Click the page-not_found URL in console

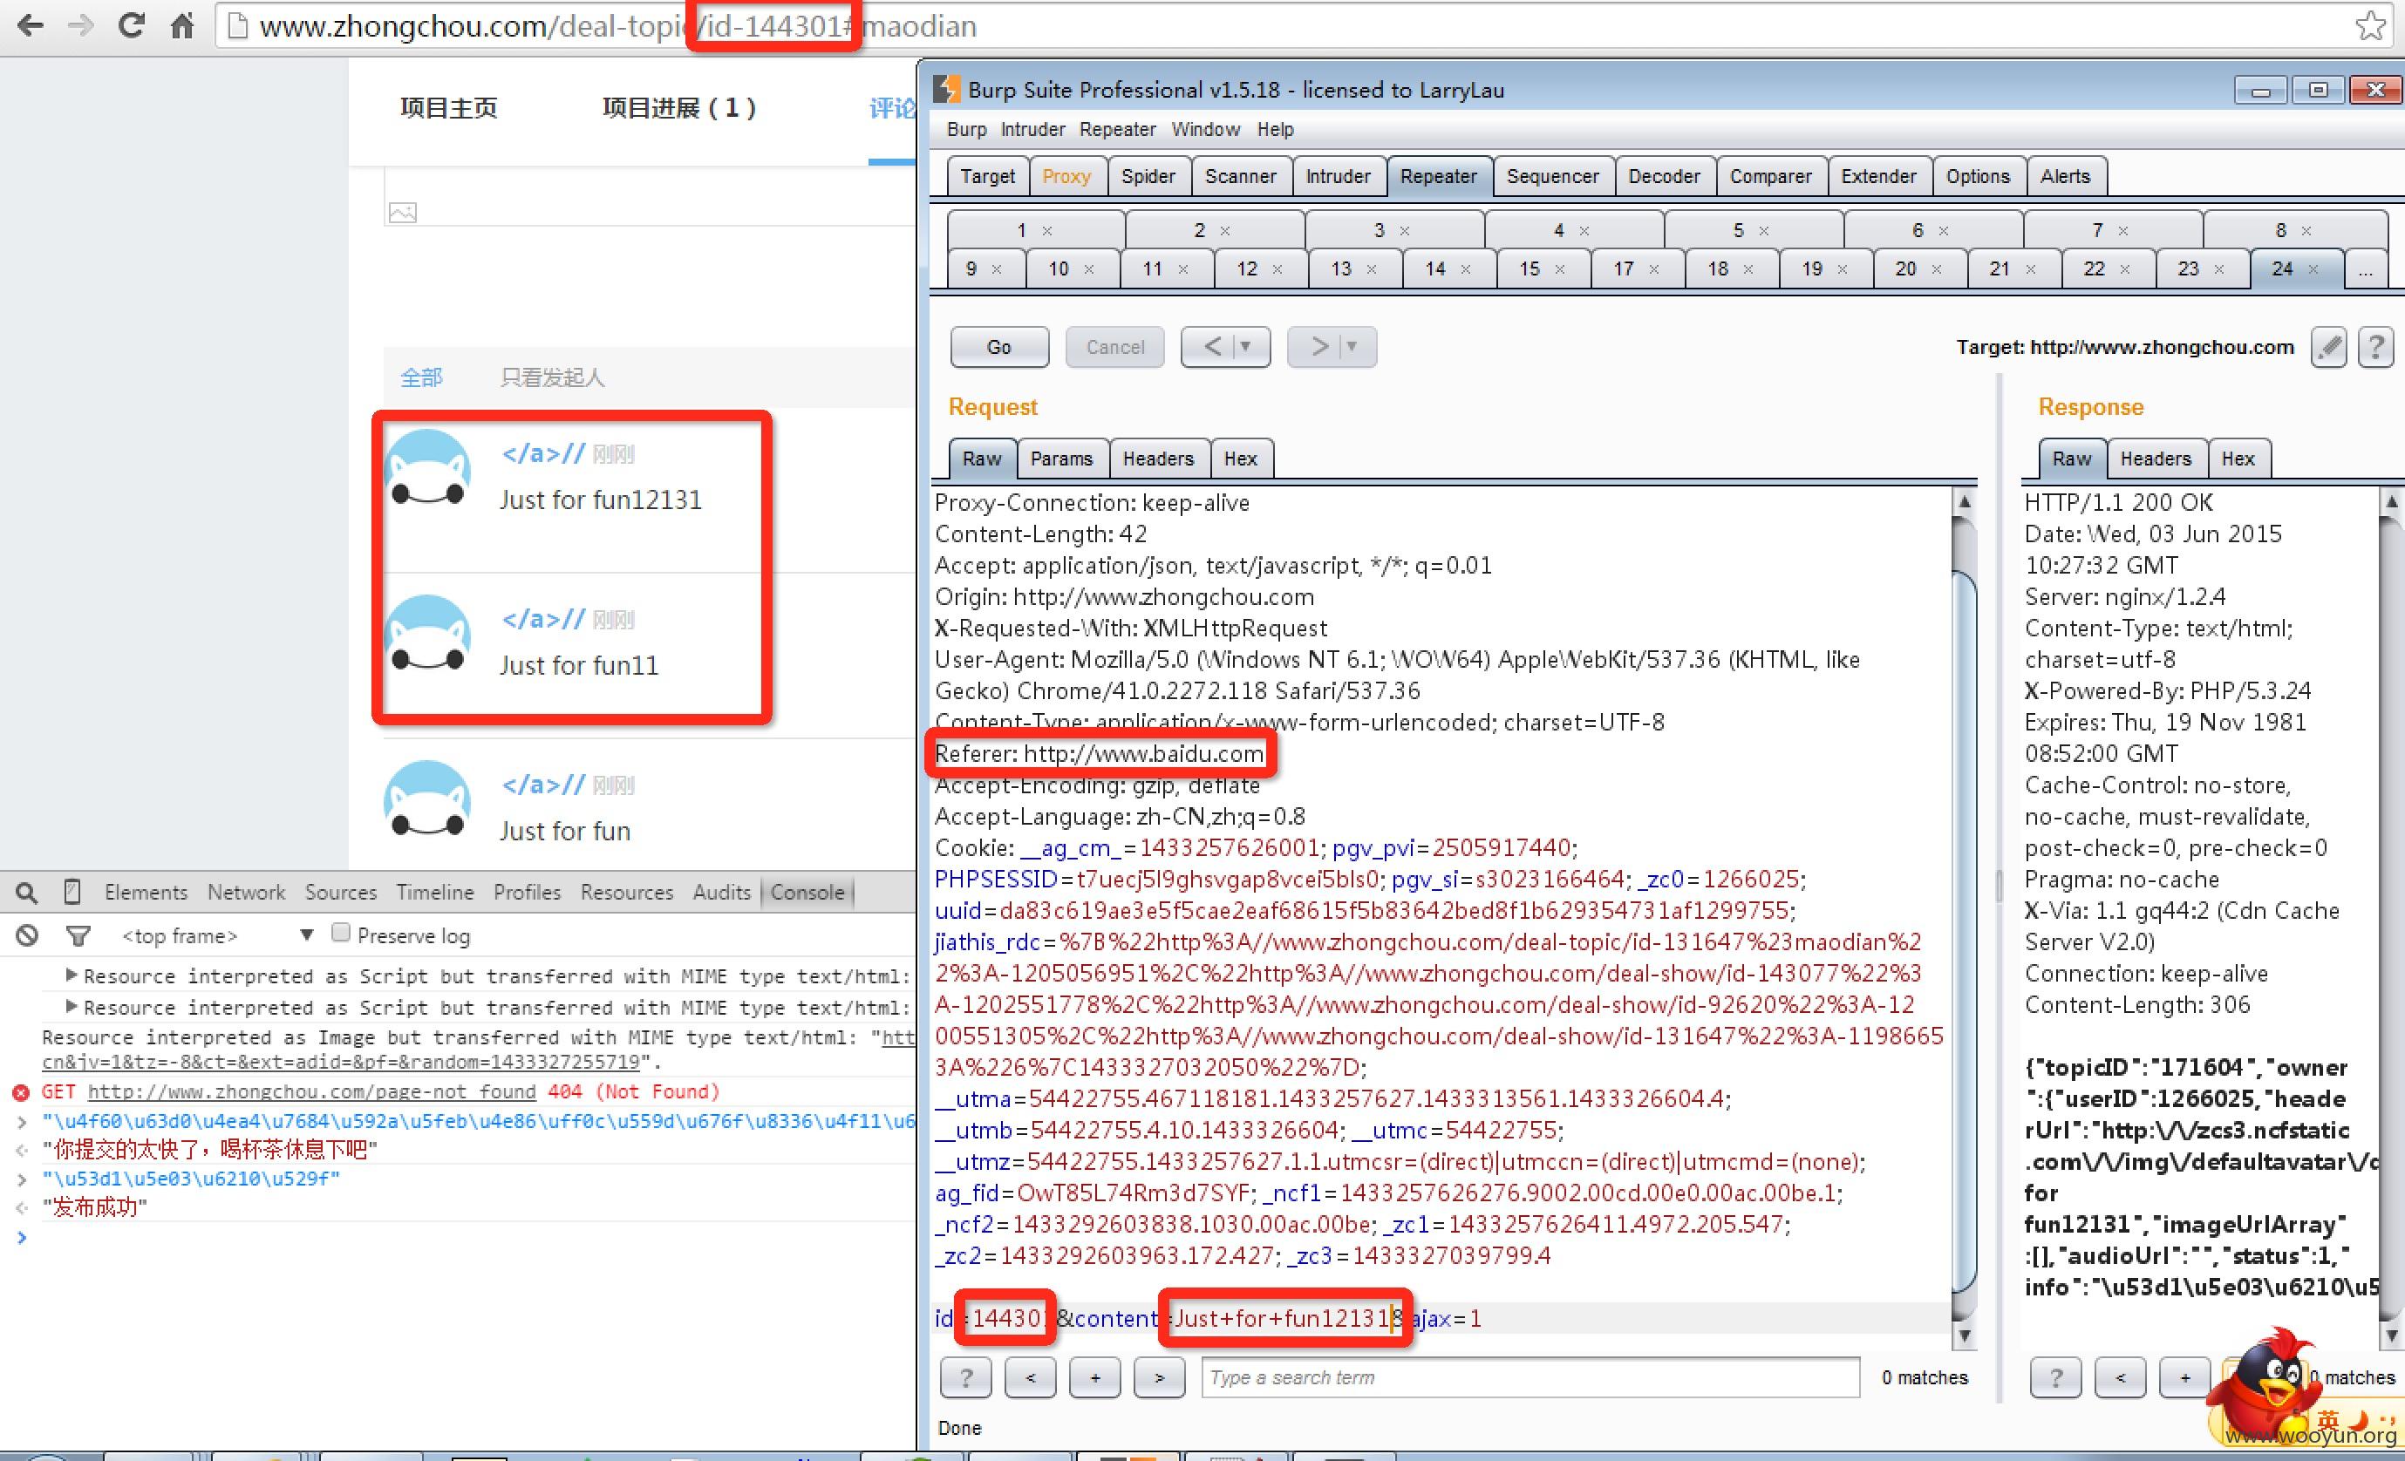tap(312, 1091)
